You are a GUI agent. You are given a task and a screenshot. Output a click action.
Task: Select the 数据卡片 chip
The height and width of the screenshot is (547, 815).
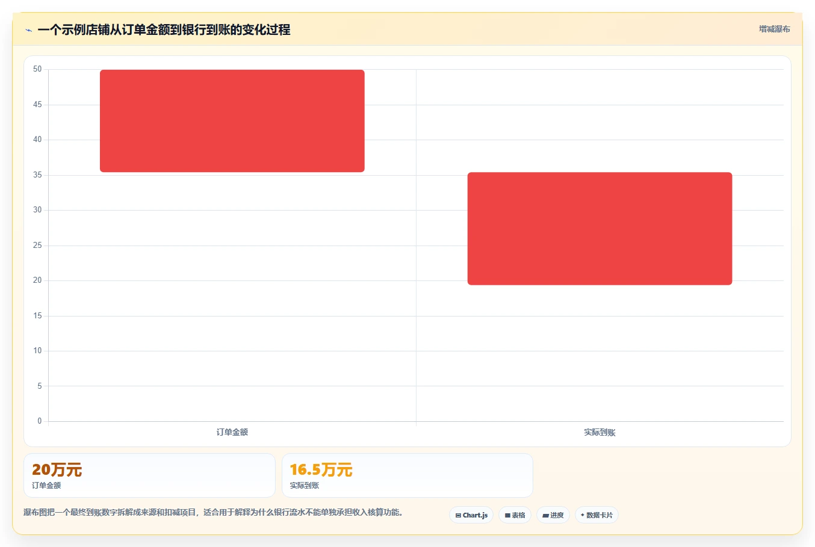pos(597,515)
